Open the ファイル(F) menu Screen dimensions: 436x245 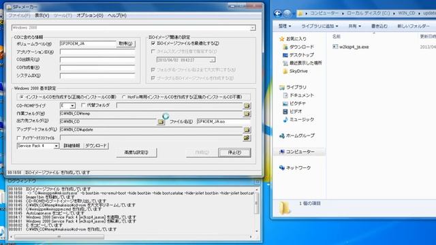coord(20,16)
